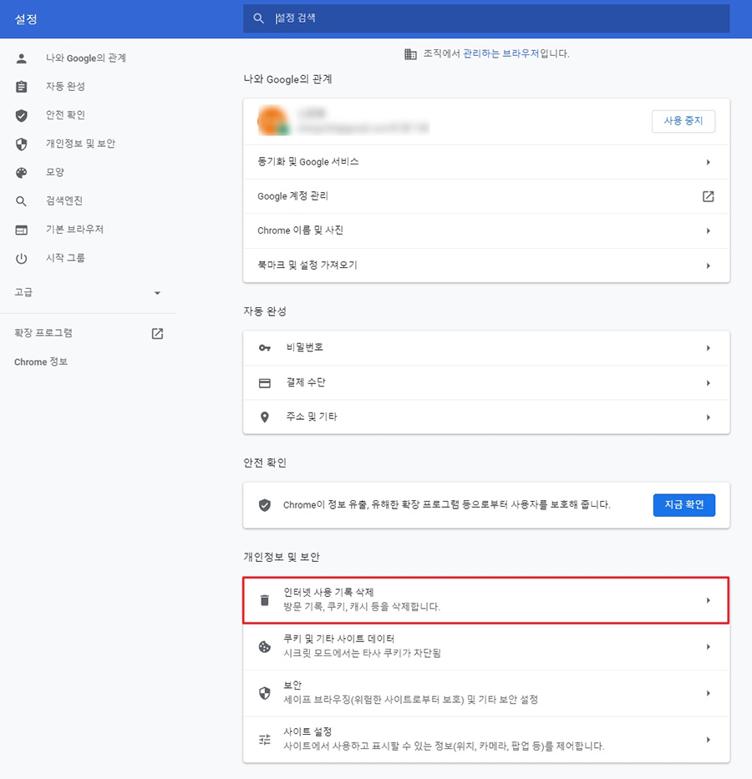The width and height of the screenshot is (752, 779).
Task: Click the sliders icon for 사이트 설정
Action: (264, 739)
